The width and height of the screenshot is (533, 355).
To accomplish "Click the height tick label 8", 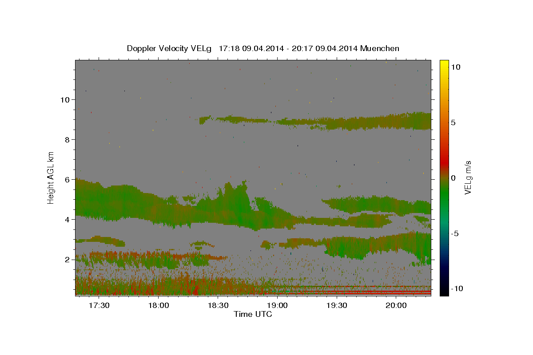I will tap(68, 140).
